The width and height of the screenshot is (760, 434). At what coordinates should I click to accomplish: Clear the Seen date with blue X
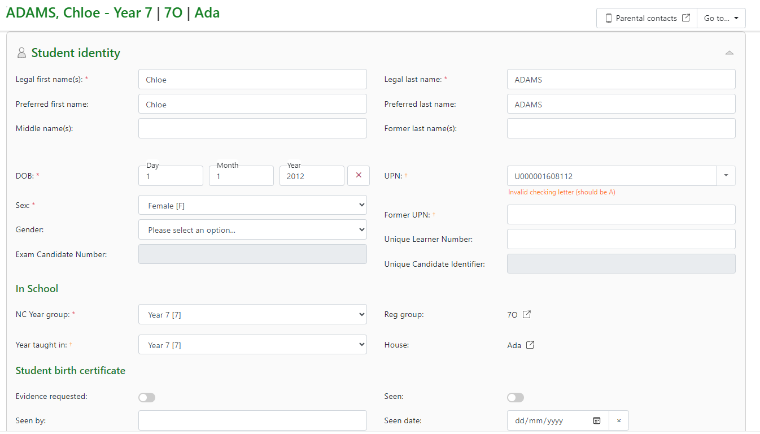(x=619, y=420)
